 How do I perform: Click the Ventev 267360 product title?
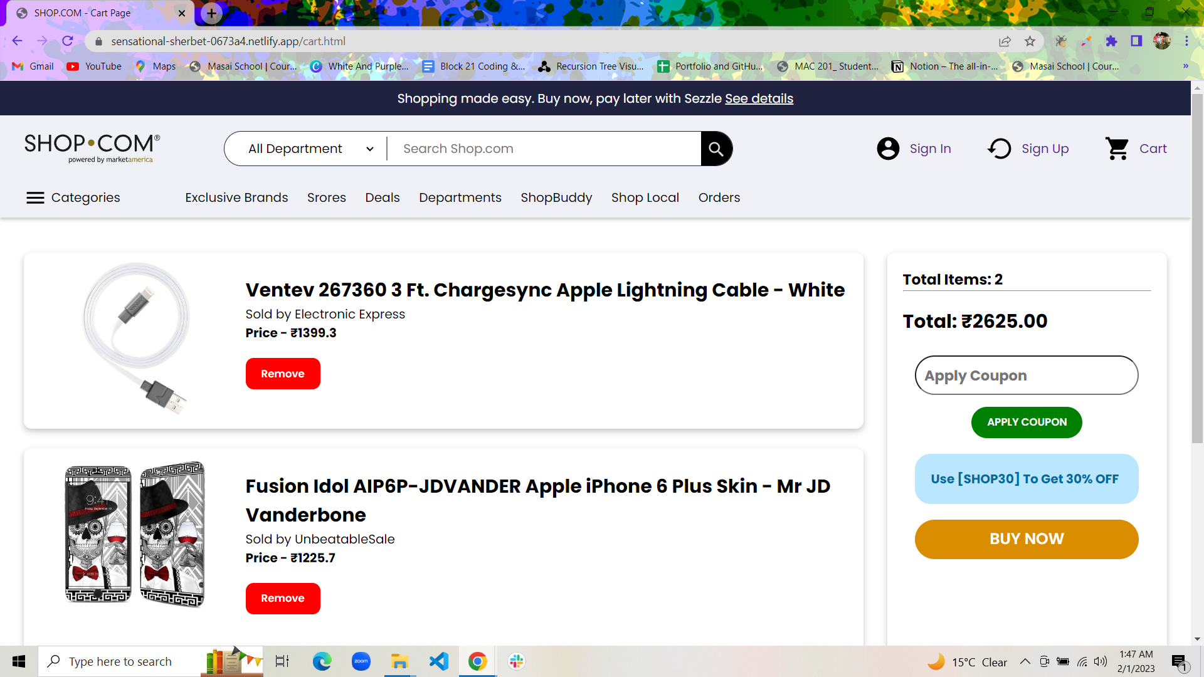tap(545, 290)
